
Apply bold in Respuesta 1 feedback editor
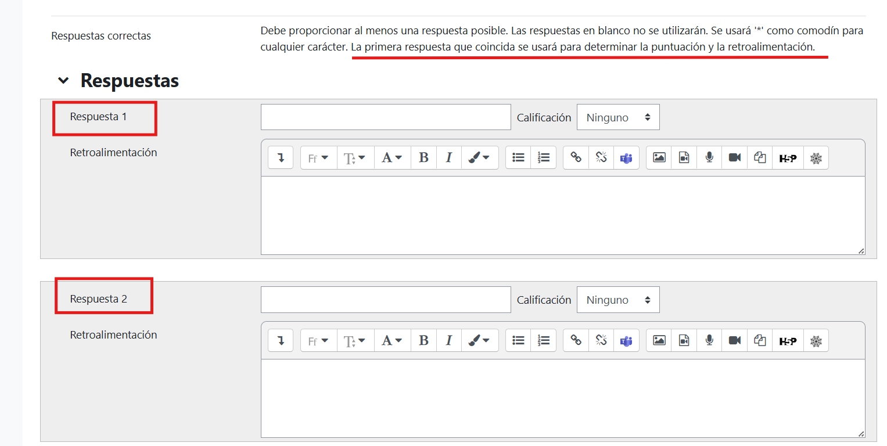[423, 158]
